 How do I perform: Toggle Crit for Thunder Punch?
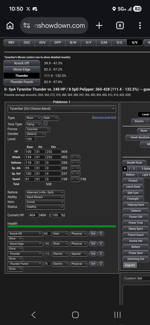(93, 264)
